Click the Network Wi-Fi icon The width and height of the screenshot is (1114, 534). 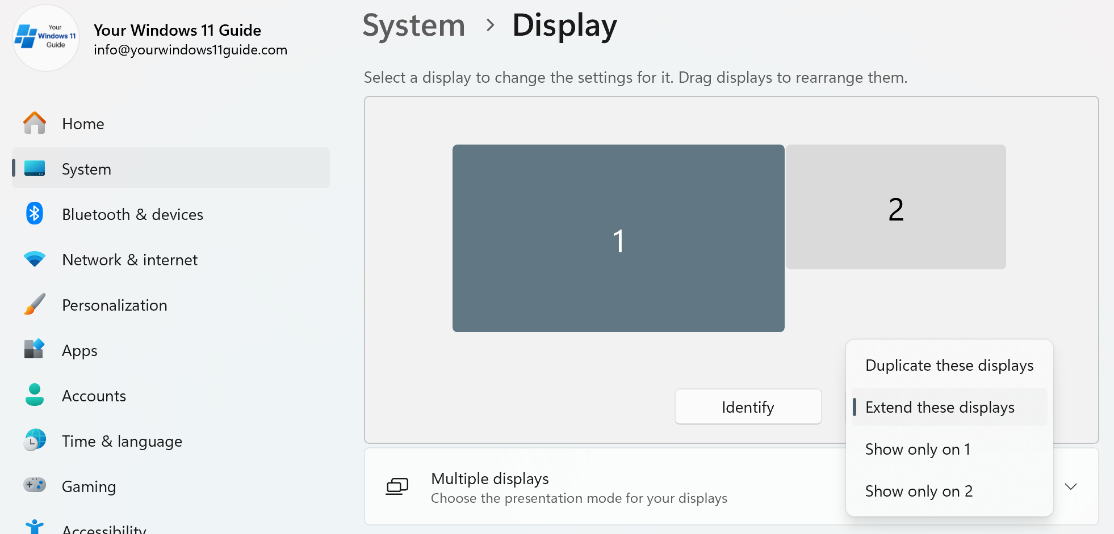(35, 259)
